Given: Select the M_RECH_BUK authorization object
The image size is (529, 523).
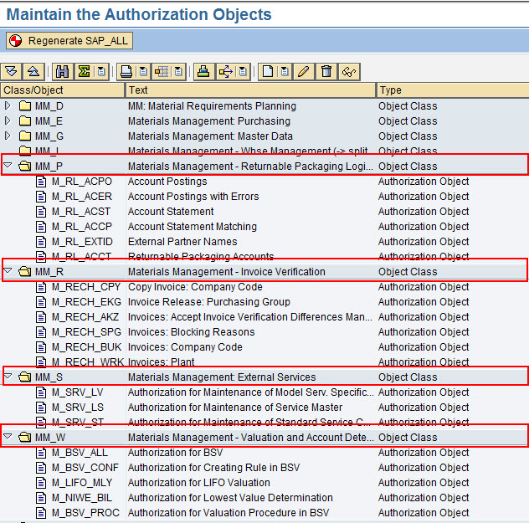Looking at the screenshot, I should tap(86, 347).
